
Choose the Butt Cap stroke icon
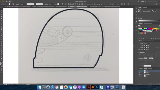pos(144,45)
